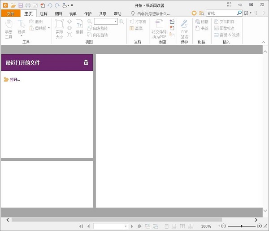269x231 pixels.
Task: Select the Hand tool (手型工具)
Action: click(9, 29)
